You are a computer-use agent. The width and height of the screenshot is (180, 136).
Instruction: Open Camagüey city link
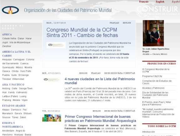[19, 60]
